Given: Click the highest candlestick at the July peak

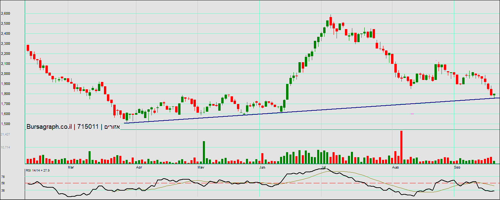Looking at the screenshot, I should [331, 21].
